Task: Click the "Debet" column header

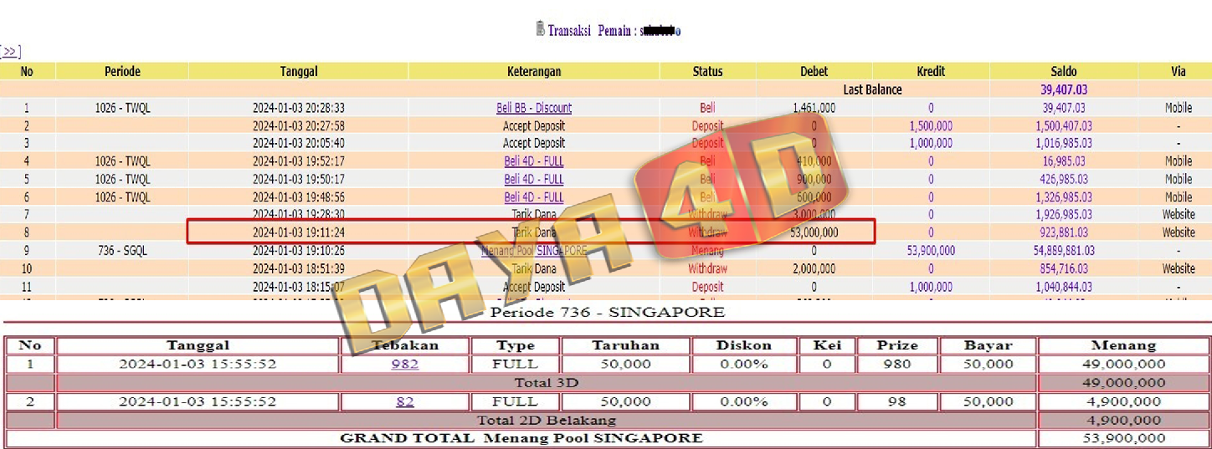Action: point(814,72)
